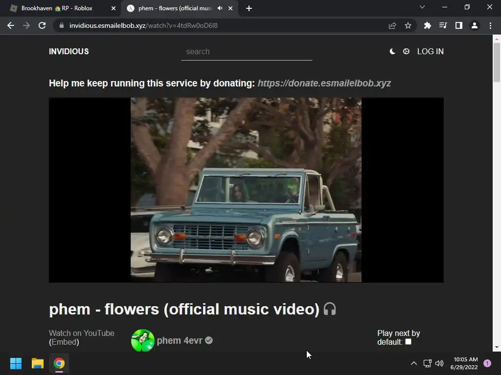The height and width of the screenshot is (375, 501).
Task: Open clock and date 10:05 AM
Action: point(464,363)
